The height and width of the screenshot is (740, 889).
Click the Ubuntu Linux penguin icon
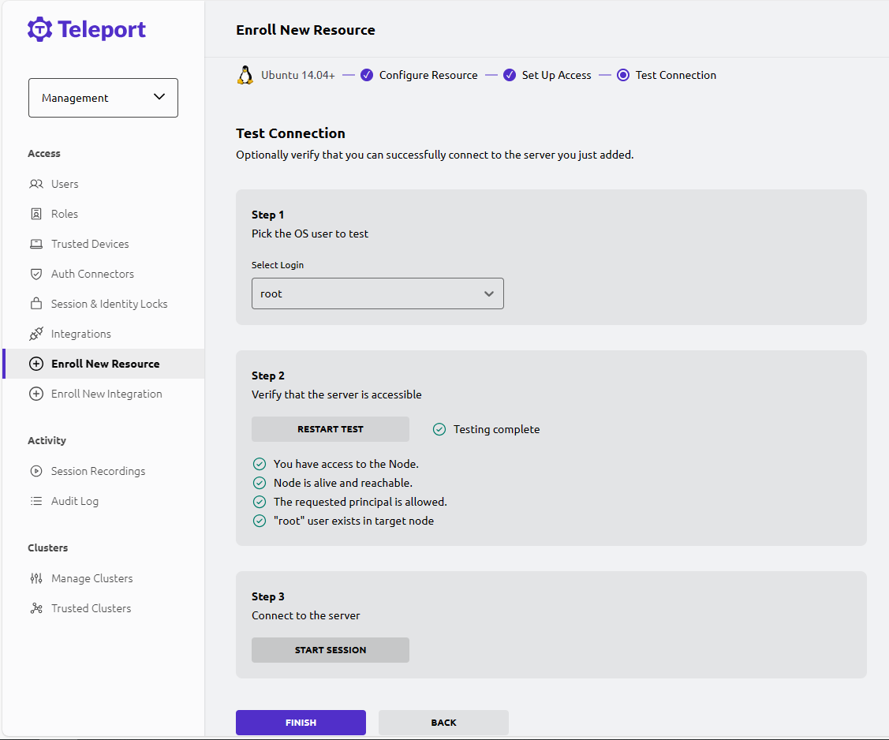[245, 75]
